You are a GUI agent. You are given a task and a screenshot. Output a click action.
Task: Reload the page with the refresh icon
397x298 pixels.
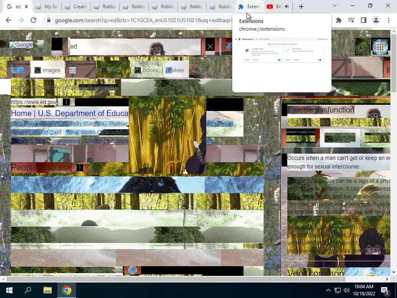[33, 20]
